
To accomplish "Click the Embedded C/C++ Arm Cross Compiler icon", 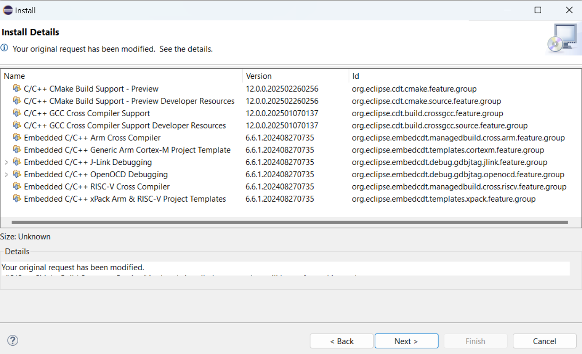I will 18,138.
